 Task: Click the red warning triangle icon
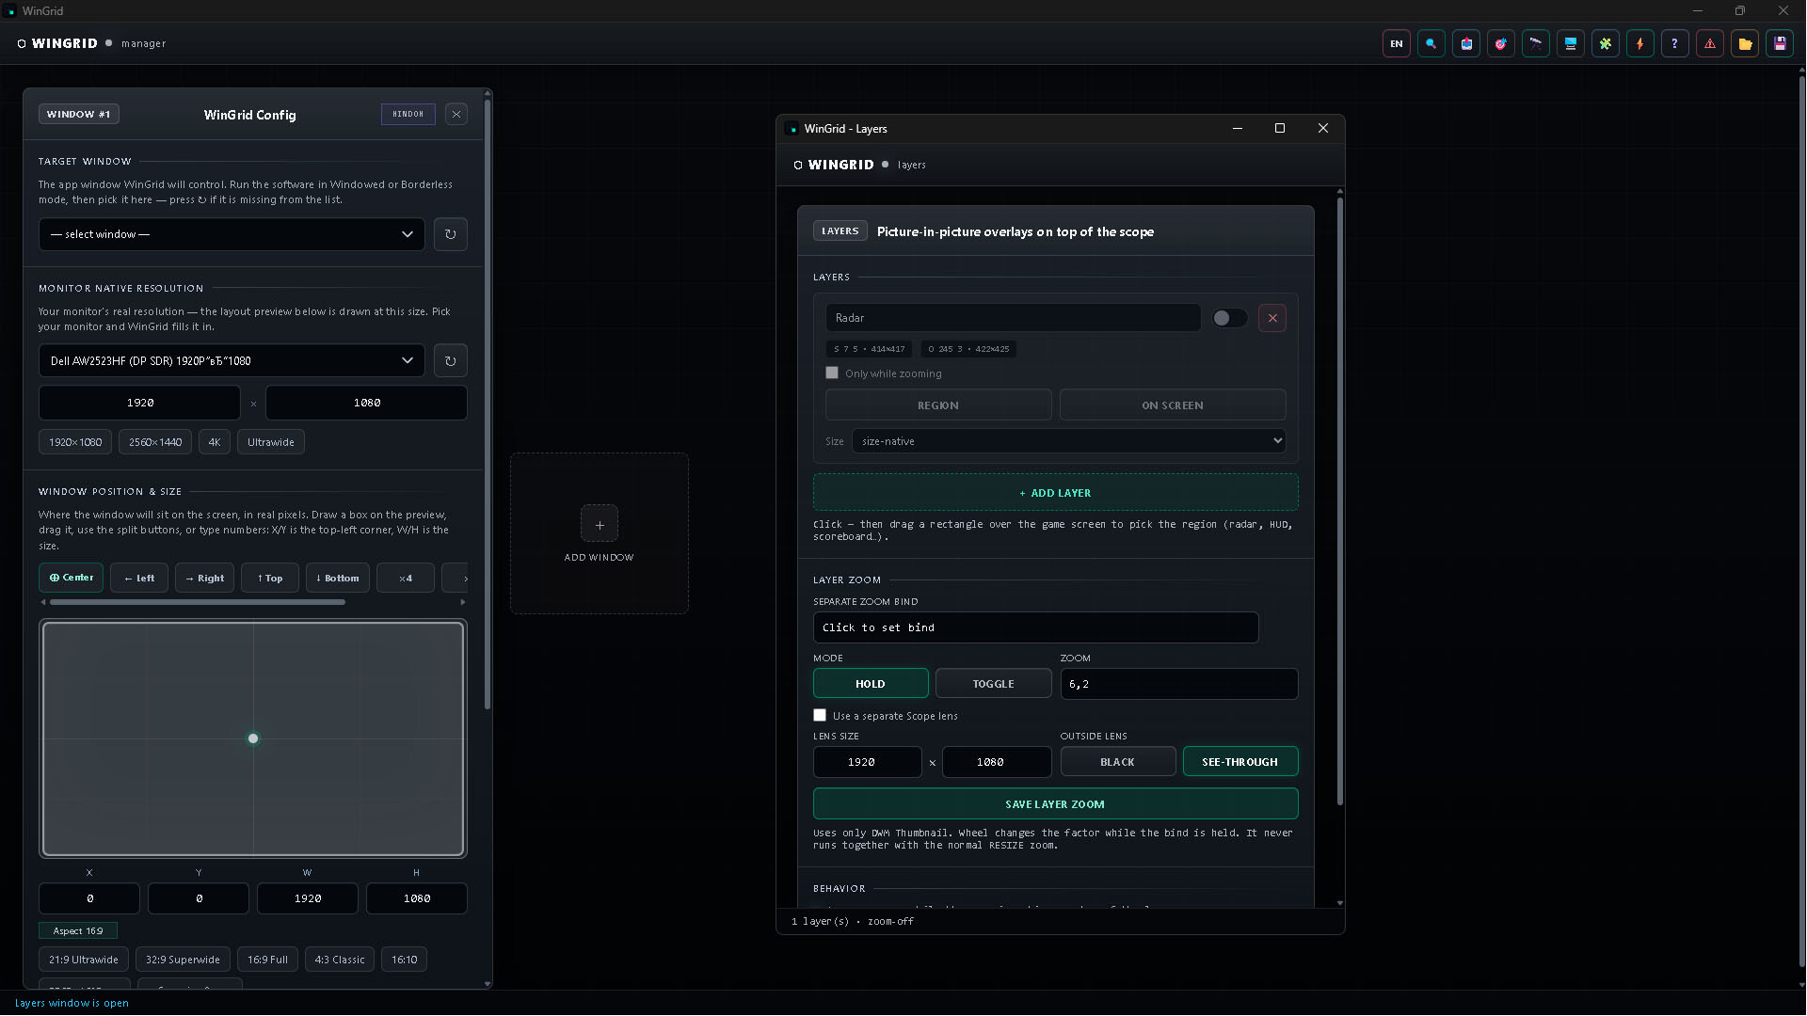point(1710,43)
